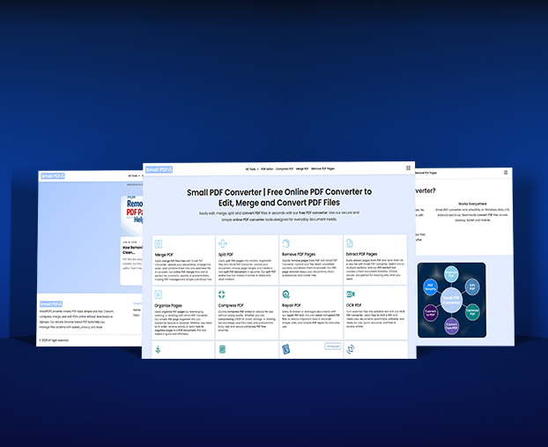Click the Home footer link on the left page
Image resolution: width=548 pixels, height=447 pixels.
click(137, 309)
